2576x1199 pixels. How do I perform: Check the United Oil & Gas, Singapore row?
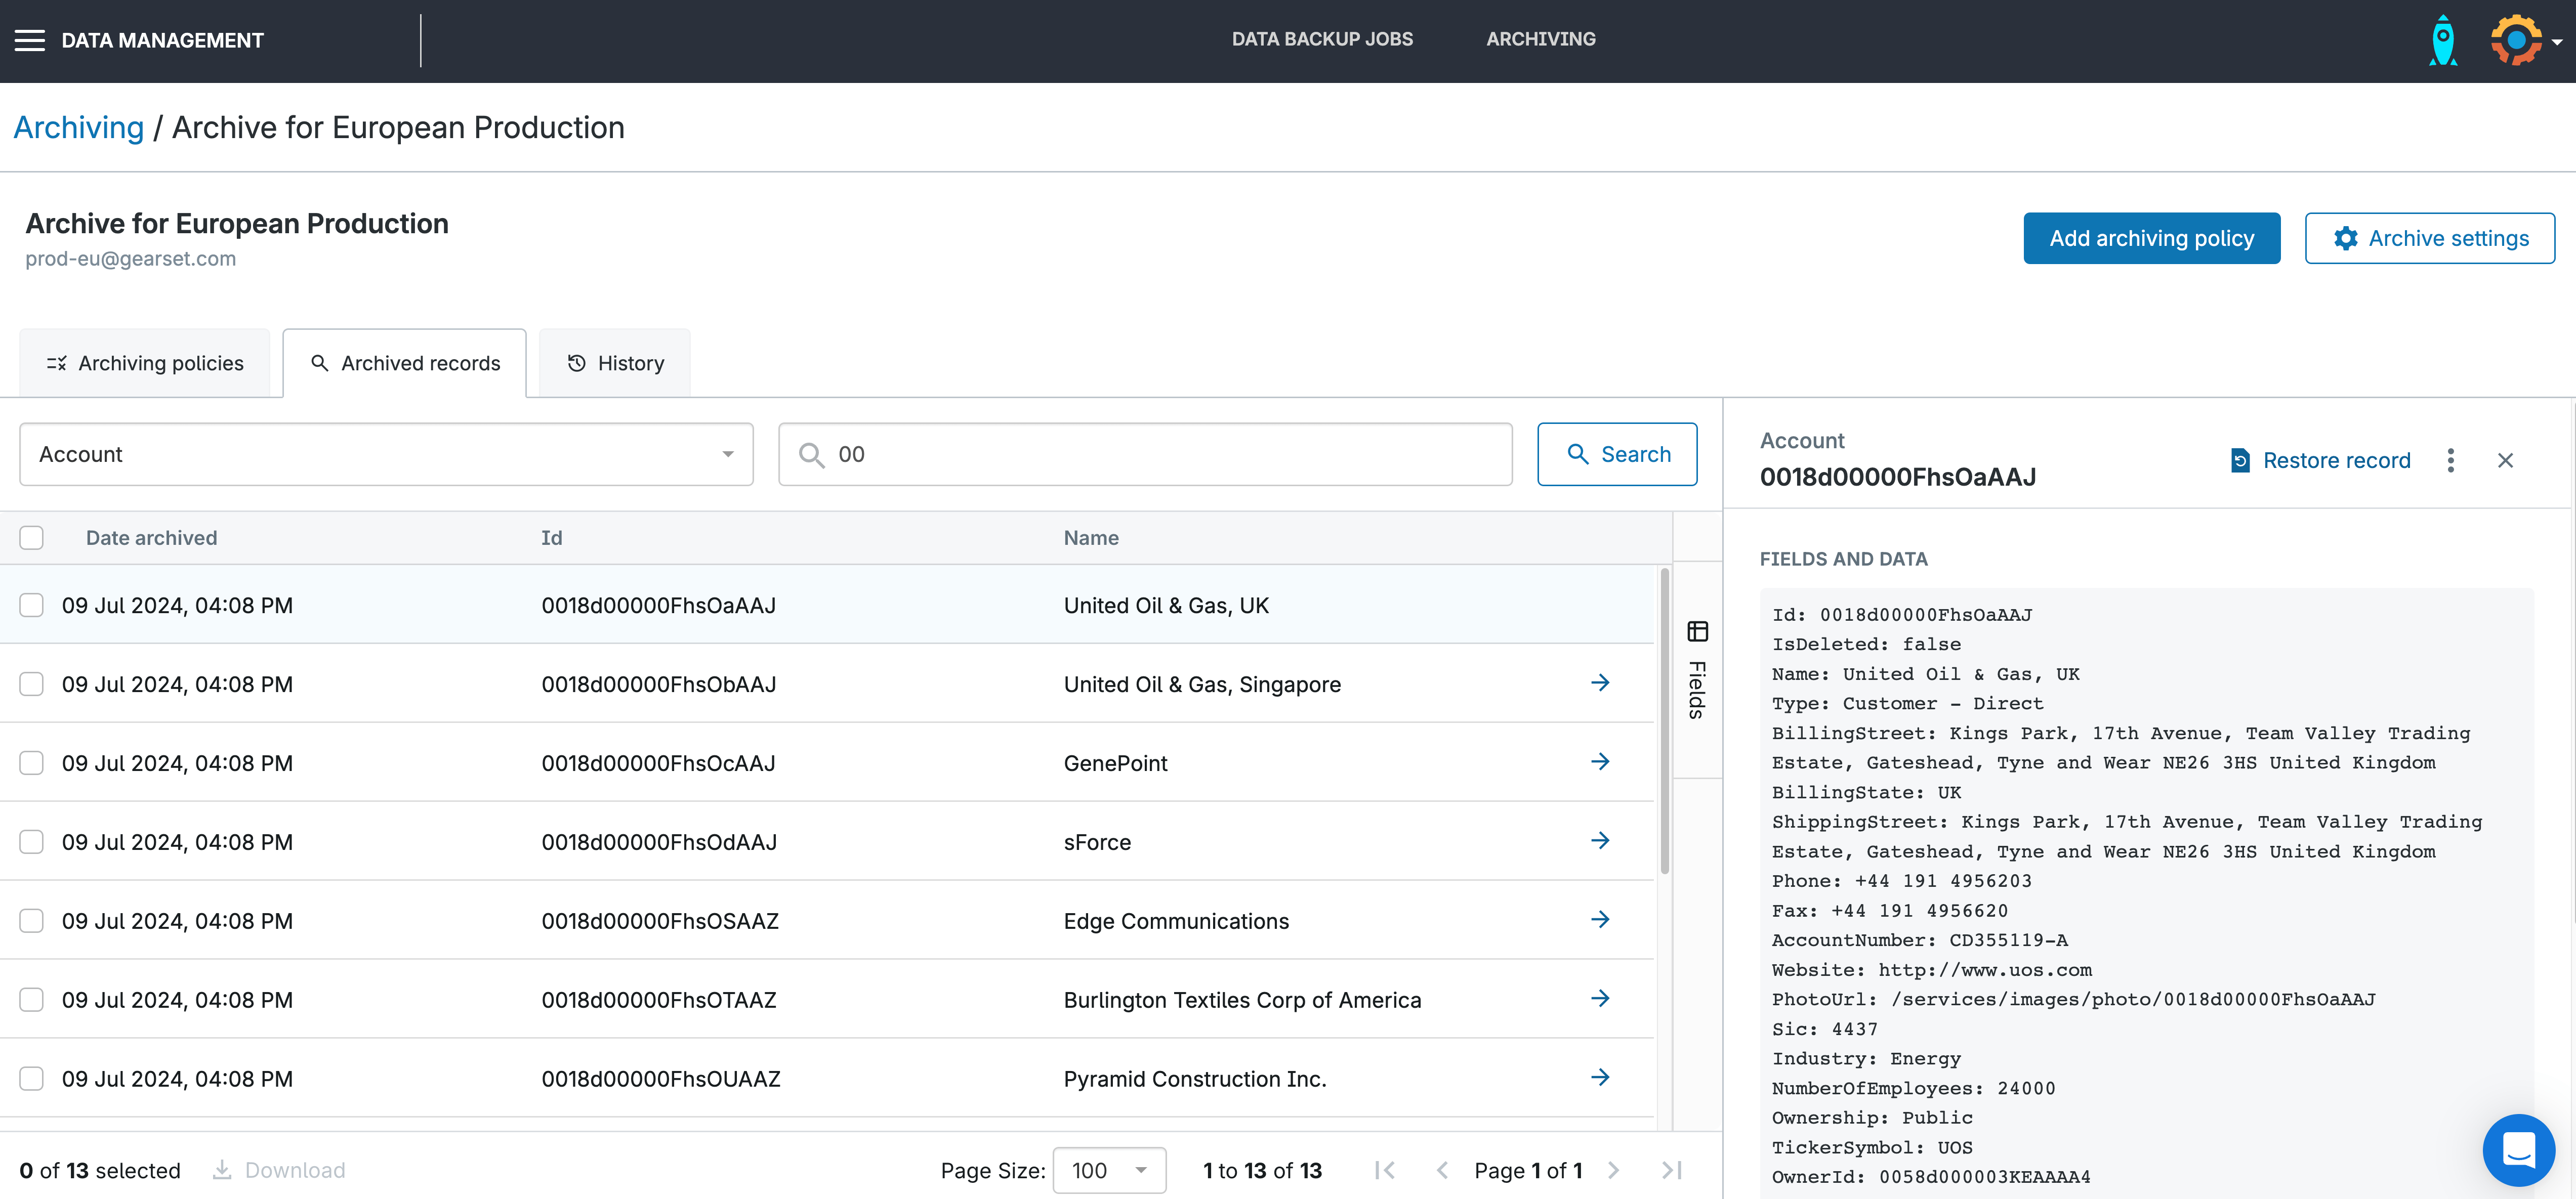pos(32,684)
